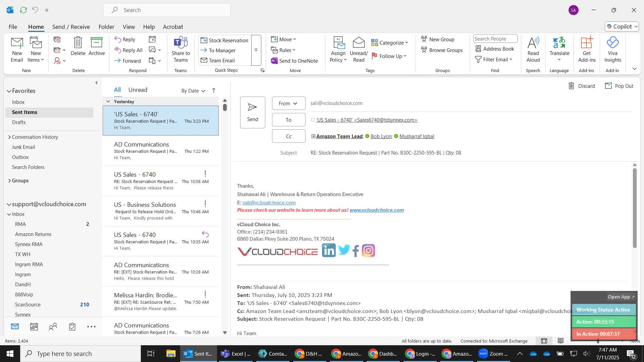Click the To recipients button
The image size is (644, 362).
pos(288,120)
